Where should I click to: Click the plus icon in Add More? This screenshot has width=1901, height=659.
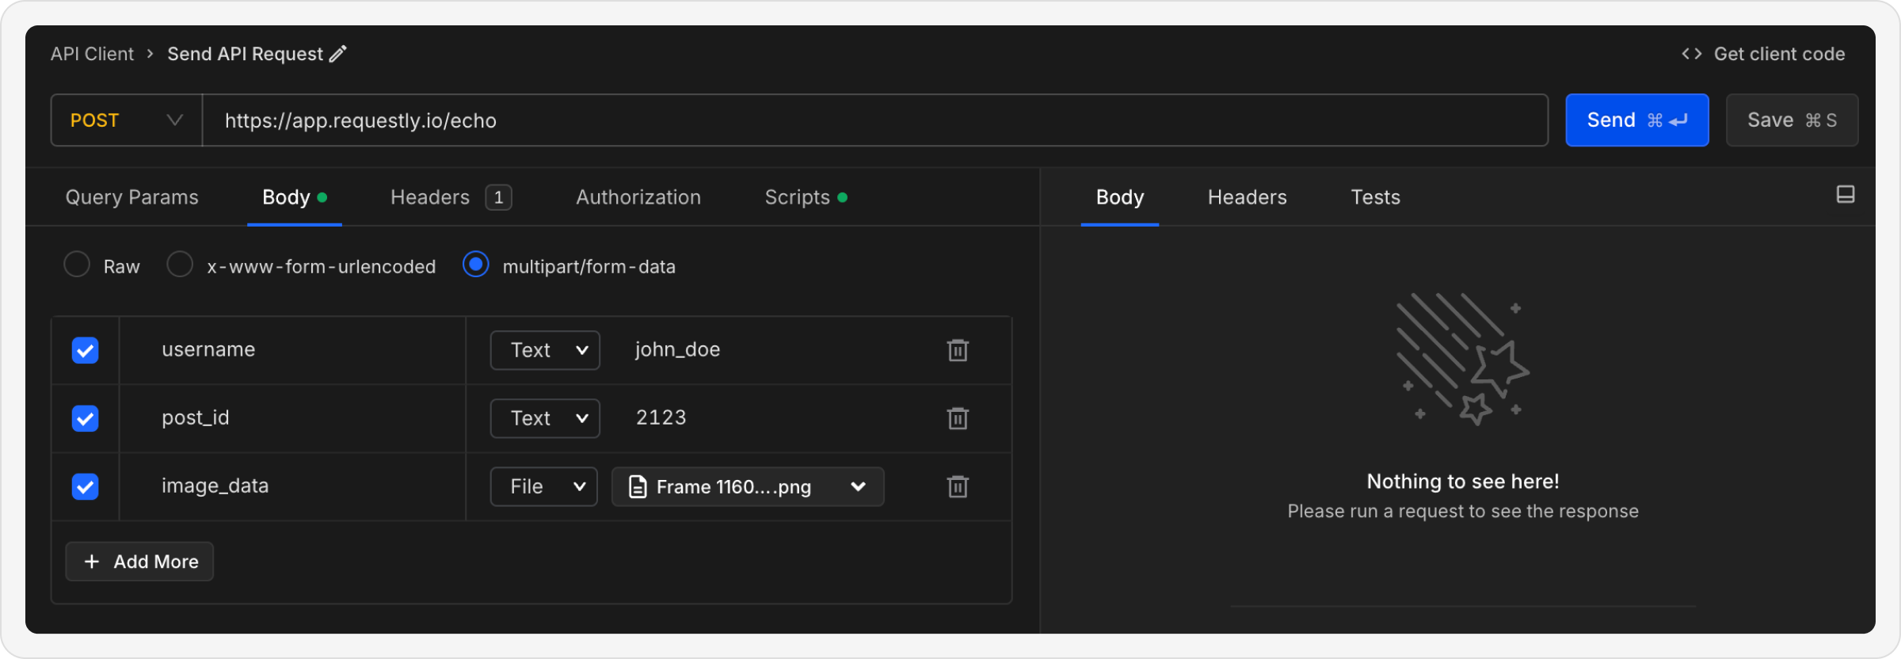coord(92,562)
